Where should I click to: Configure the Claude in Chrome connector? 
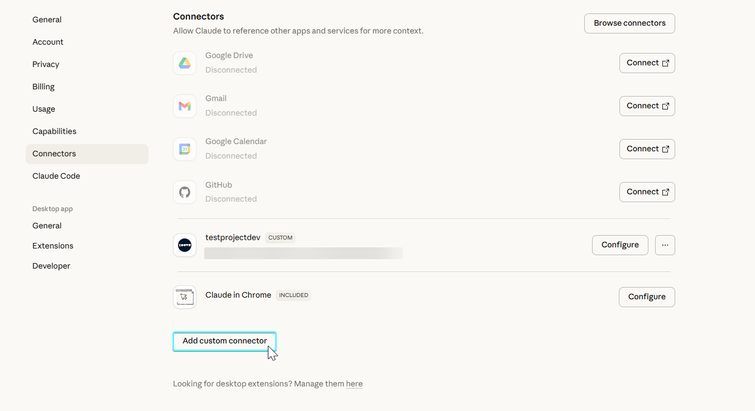[x=646, y=297]
